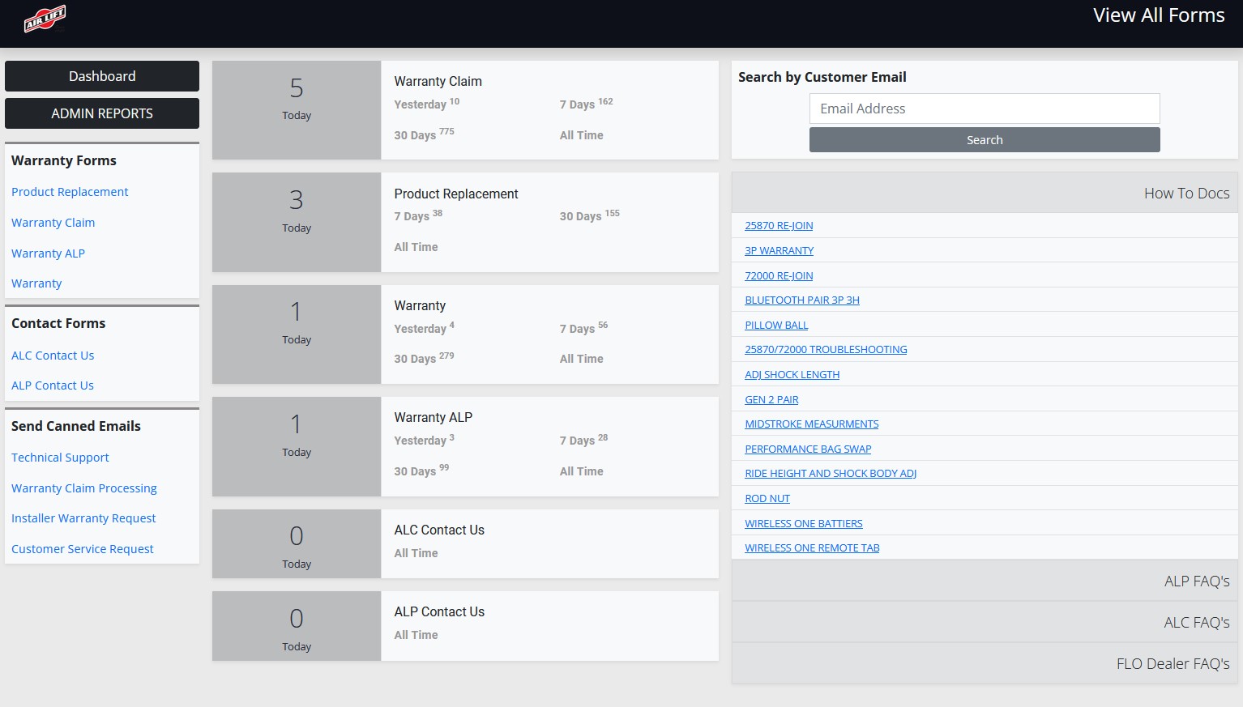Open the Product Replacement card title
Image resolution: width=1243 pixels, height=707 pixels.
click(x=456, y=194)
